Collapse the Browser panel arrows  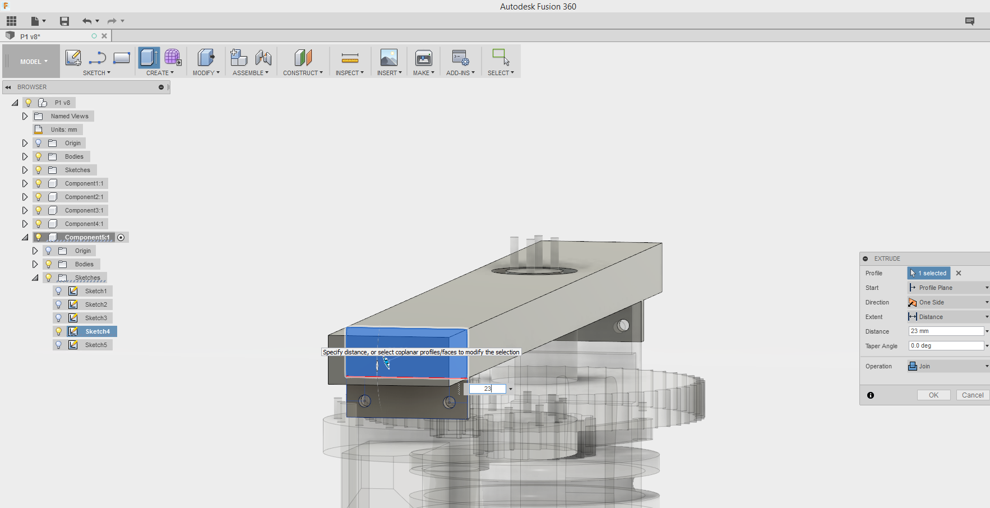[x=8, y=87]
